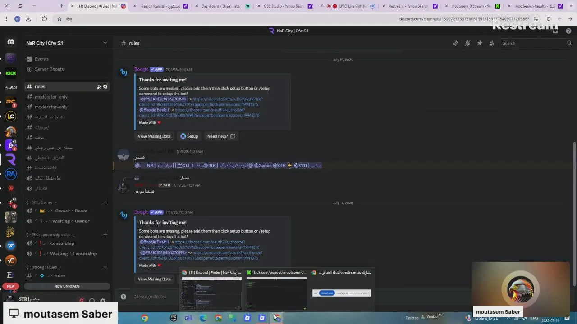Open Epic Games launcher on taskbar
577x324 pixels.
pyautogui.click(x=174, y=318)
